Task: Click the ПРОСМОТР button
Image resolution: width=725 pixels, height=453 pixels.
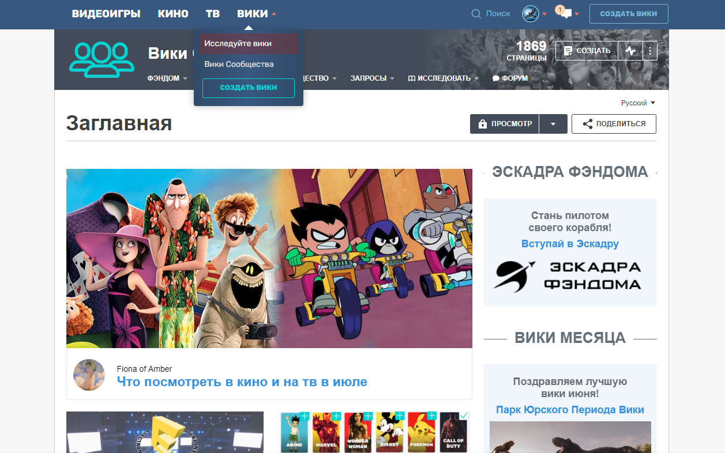Action: click(505, 124)
